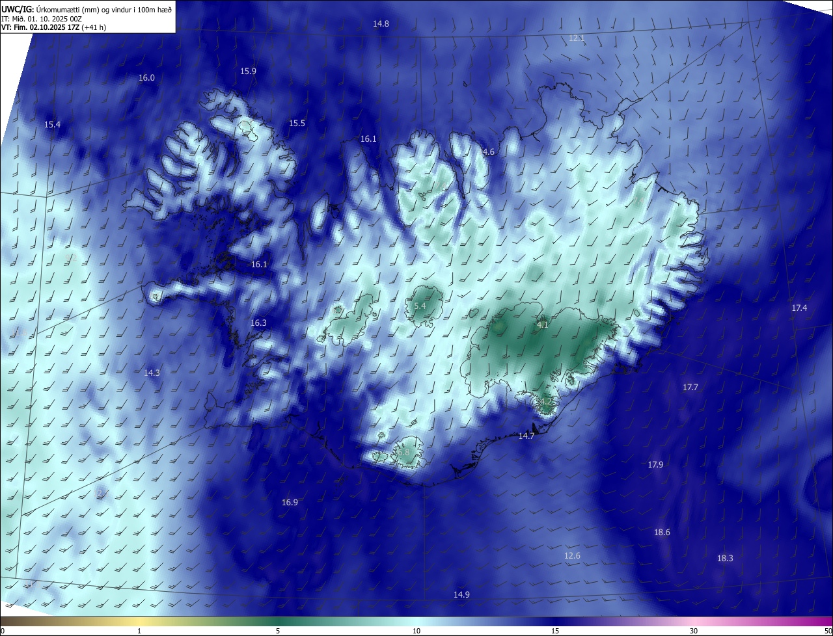Select the 14.9 value label
The height and width of the screenshot is (636, 833).
pyautogui.click(x=461, y=595)
